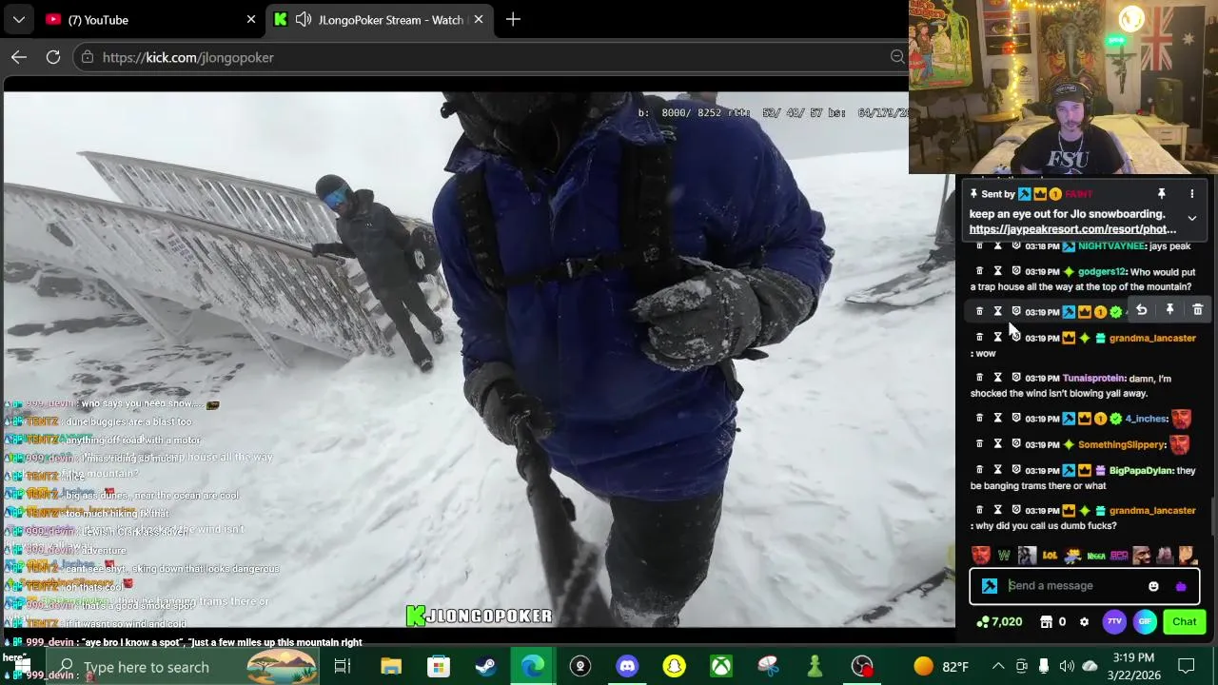The height and width of the screenshot is (685, 1218).
Task: Delete NIGHTVAYNEE's message with the trash icon
Action: point(979,245)
